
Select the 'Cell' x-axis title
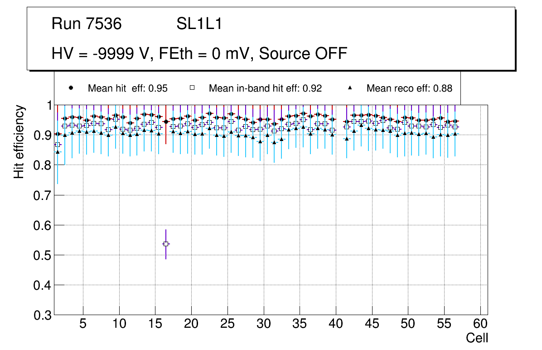click(477, 338)
